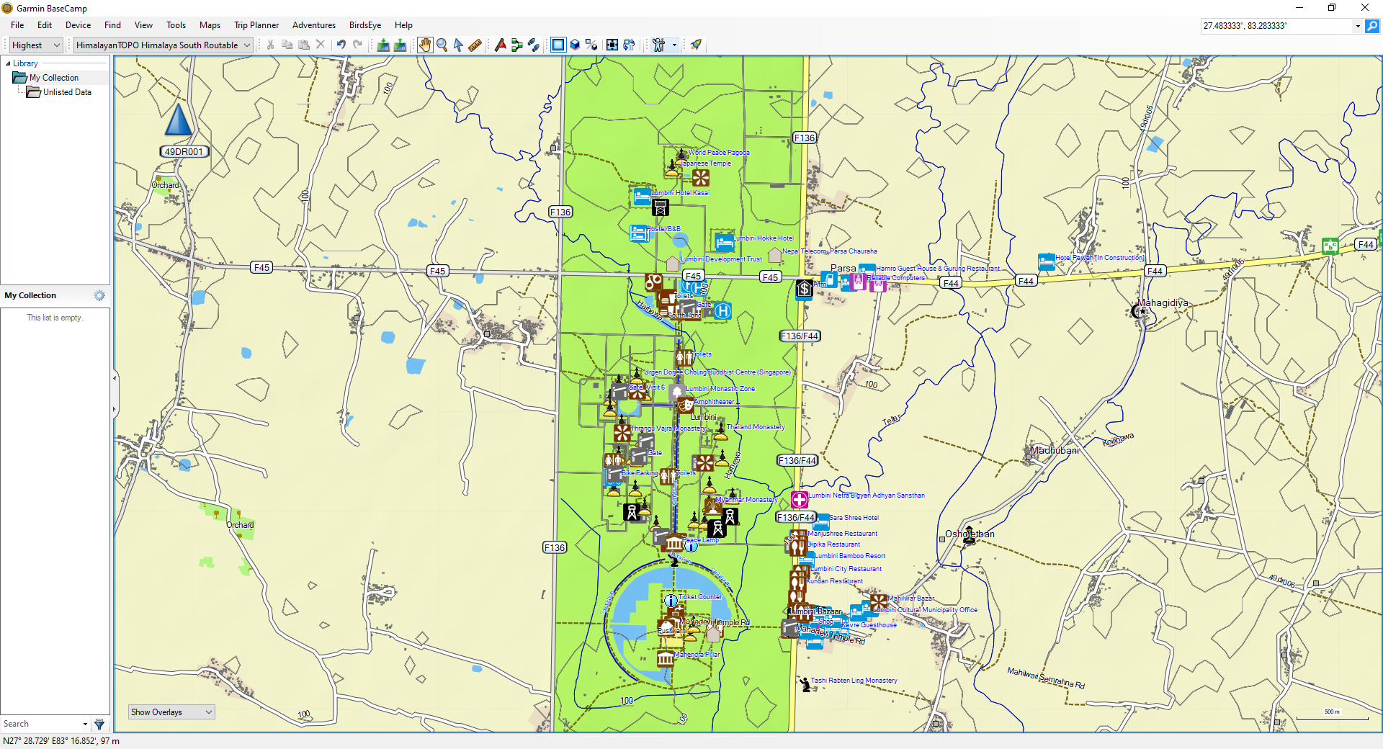The image size is (1383, 749).
Task: Click the hiking activity profile icon
Action: coord(658,45)
